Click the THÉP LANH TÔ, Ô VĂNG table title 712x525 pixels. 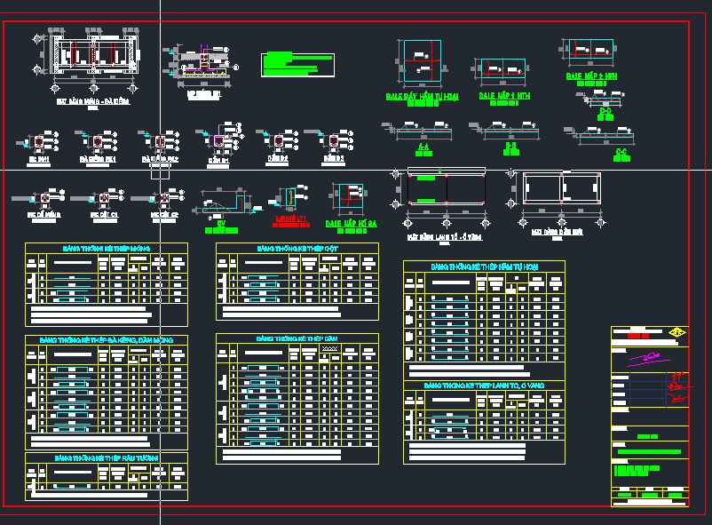484,386
